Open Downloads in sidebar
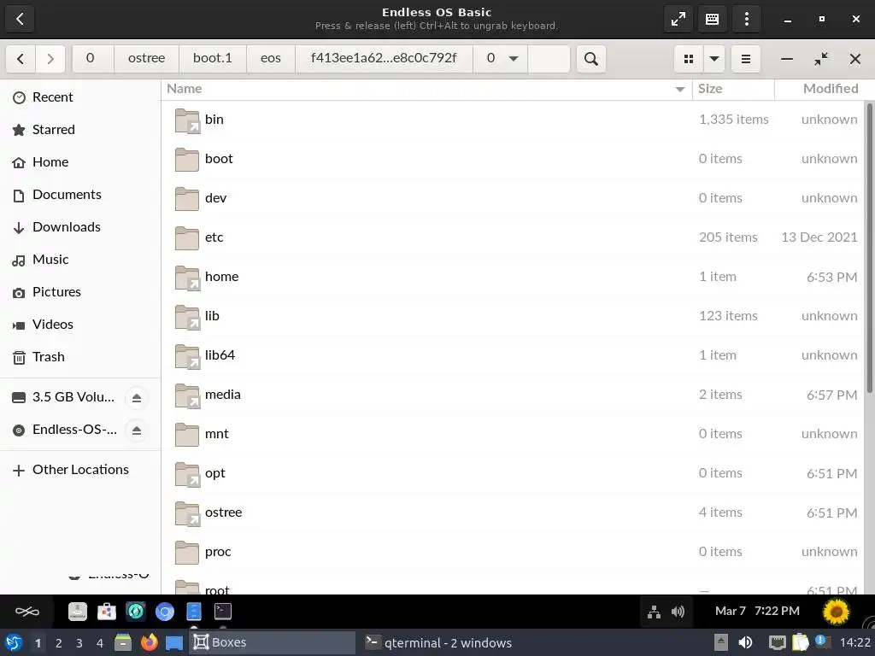Image resolution: width=875 pixels, height=656 pixels. tap(80, 227)
